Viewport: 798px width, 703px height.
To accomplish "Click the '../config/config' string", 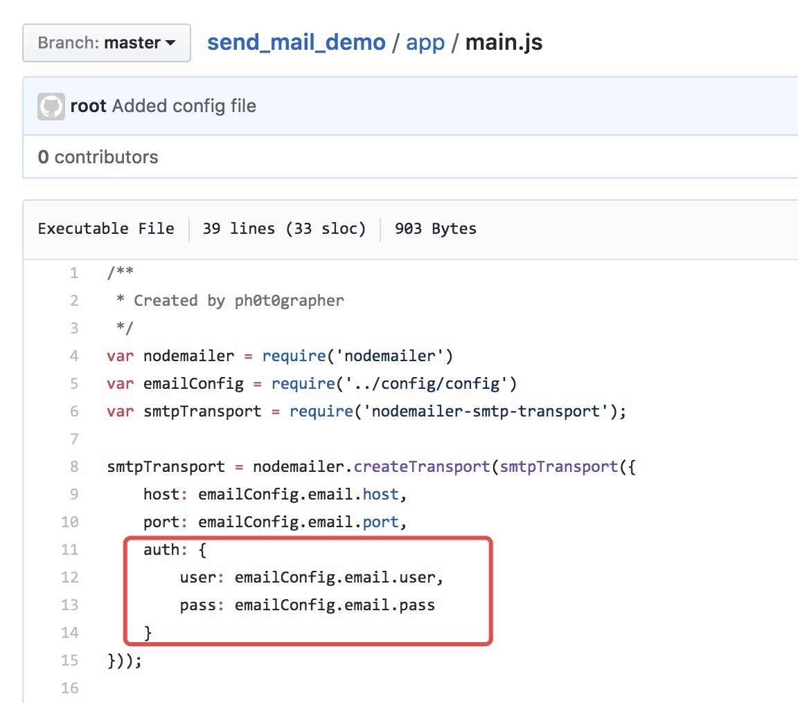I will pyautogui.click(x=427, y=383).
